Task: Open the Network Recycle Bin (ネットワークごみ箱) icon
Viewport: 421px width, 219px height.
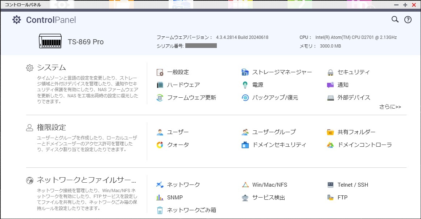Action: 160,210
